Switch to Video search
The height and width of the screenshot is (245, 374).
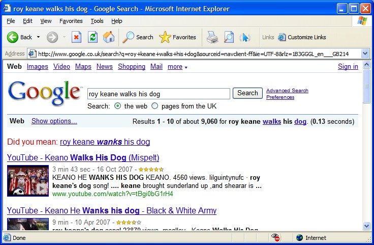click(x=61, y=66)
